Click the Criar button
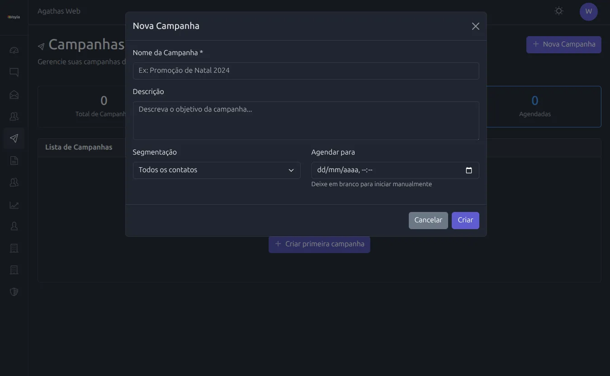 [x=465, y=221]
